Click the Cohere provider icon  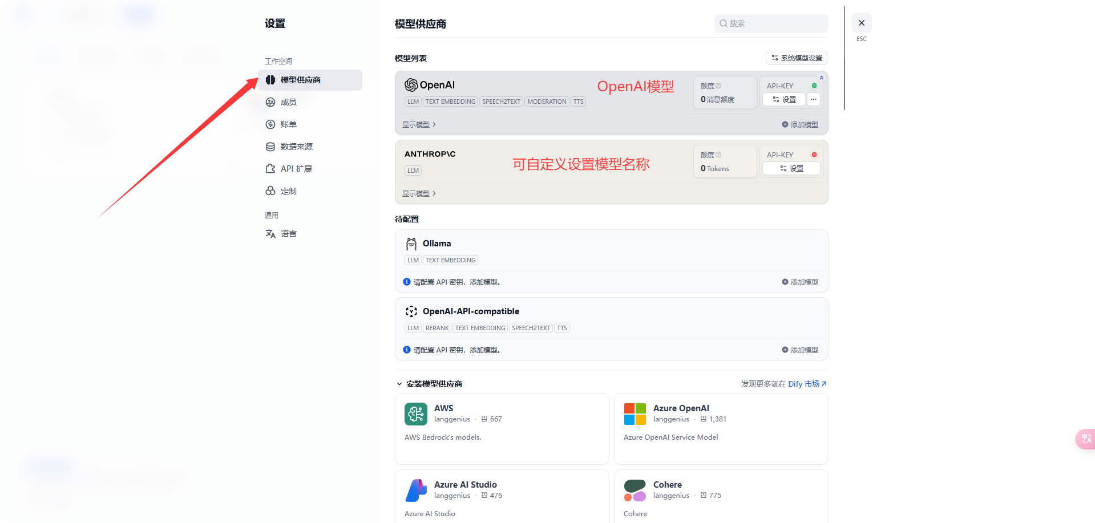pos(635,490)
